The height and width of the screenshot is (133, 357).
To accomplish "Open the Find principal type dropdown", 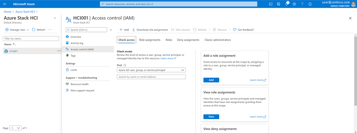I will (151, 70).
